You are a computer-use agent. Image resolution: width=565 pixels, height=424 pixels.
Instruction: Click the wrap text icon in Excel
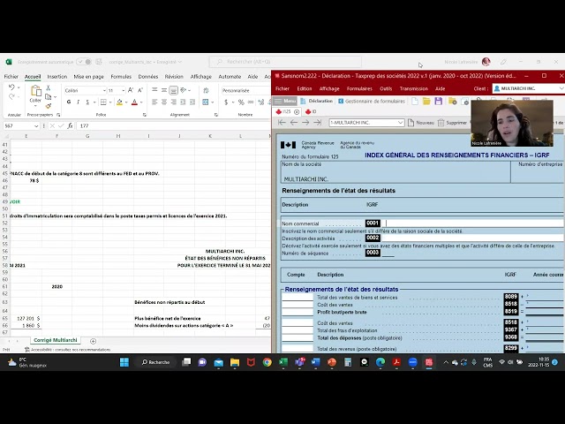[206, 90]
